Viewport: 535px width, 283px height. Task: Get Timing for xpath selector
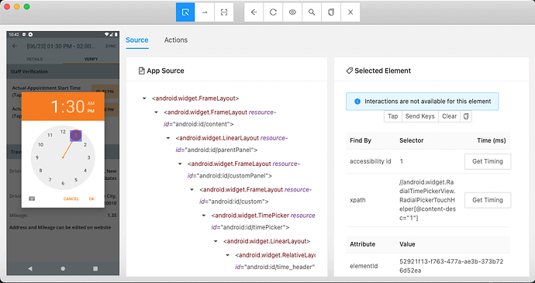click(x=488, y=200)
